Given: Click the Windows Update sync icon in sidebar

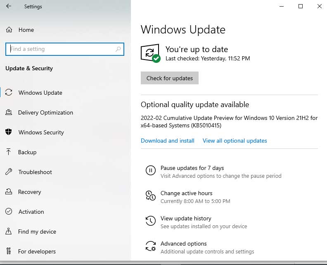Looking at the screenshot, I should [9, 92].
